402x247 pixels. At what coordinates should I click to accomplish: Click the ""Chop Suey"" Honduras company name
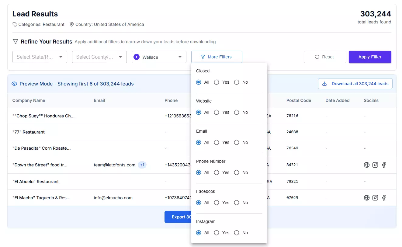[43, 116]
